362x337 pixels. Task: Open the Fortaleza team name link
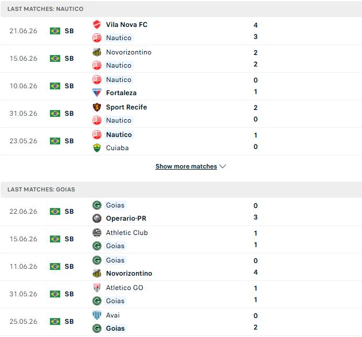(x=121, y=93)
